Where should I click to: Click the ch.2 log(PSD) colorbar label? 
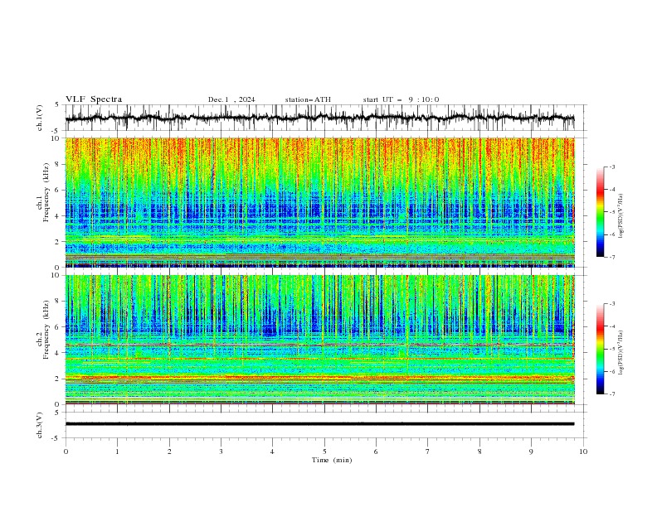pyautogui.click(x=621, y=352)
